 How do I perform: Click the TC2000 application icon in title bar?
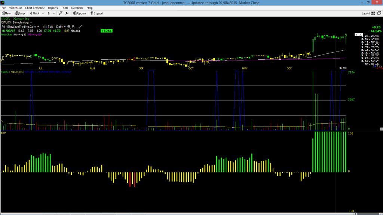3,3
